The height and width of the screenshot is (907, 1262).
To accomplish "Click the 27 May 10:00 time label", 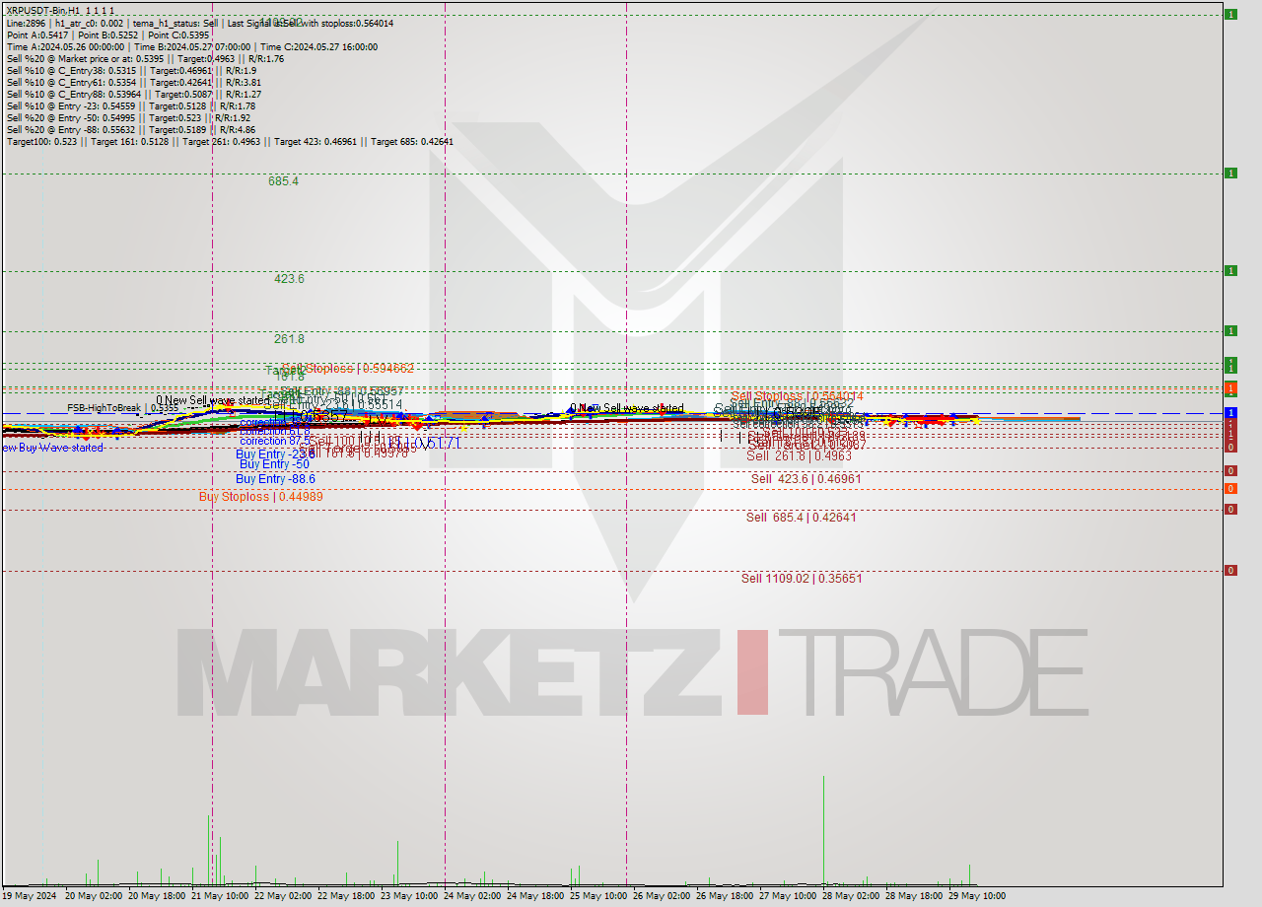I will (x=788, y=896).
